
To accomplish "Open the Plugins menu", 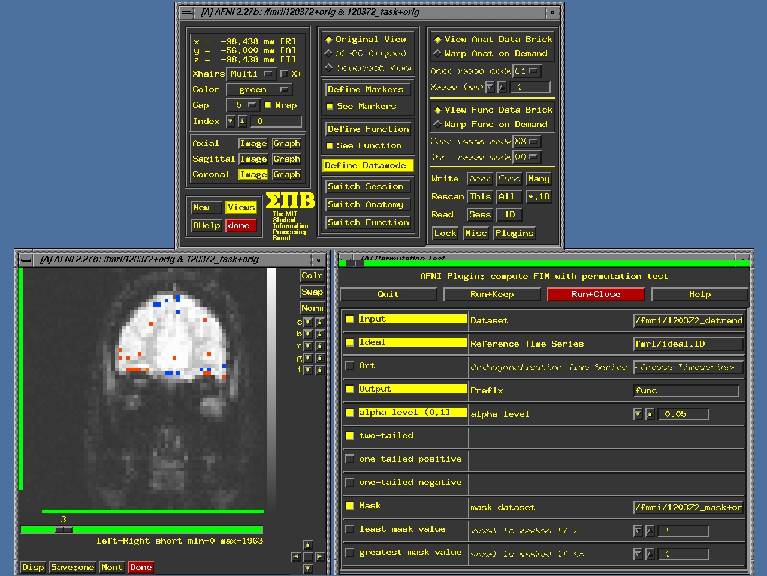I will click(x=514, y=234).
